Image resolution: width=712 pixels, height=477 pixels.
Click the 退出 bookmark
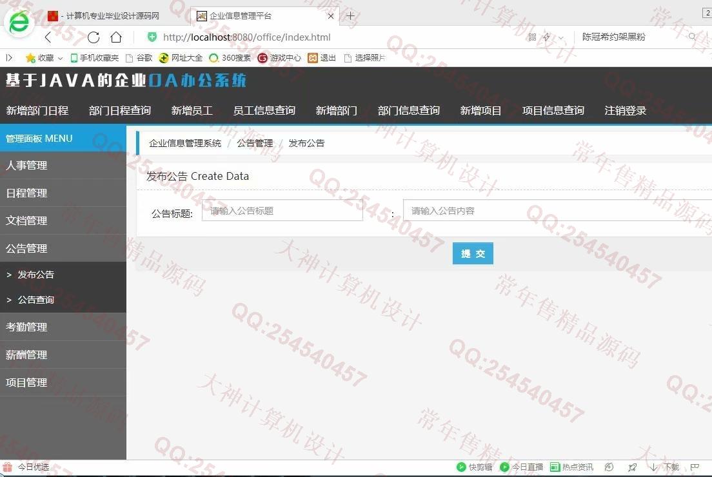coord(322,57)
